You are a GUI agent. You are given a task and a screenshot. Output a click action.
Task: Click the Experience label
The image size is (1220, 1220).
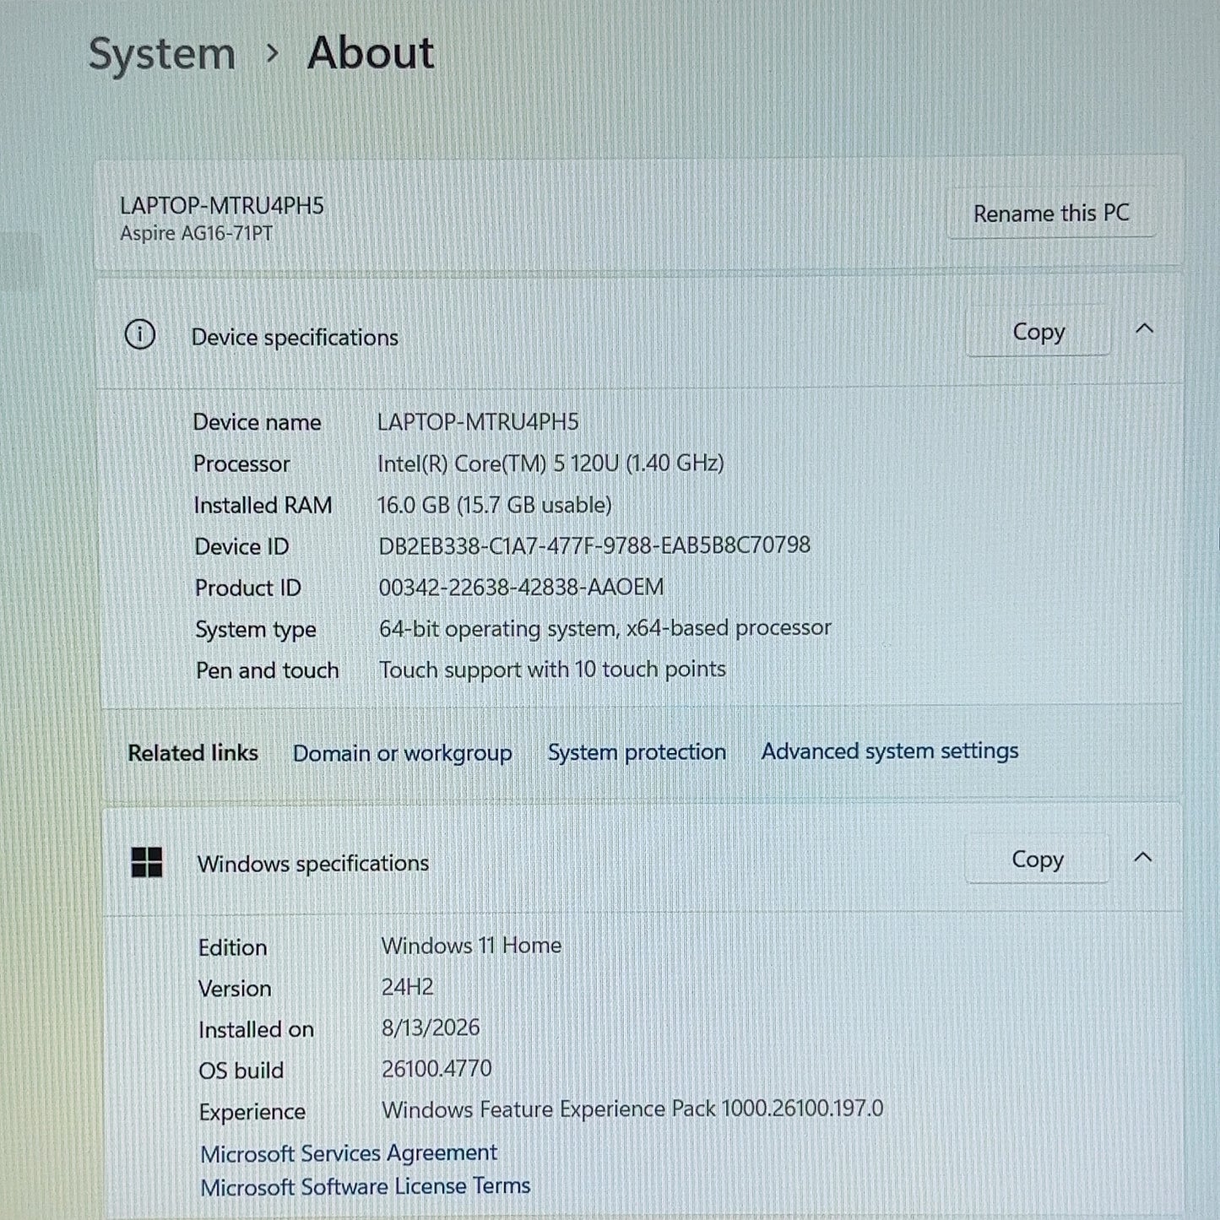tap(252, 1112)
